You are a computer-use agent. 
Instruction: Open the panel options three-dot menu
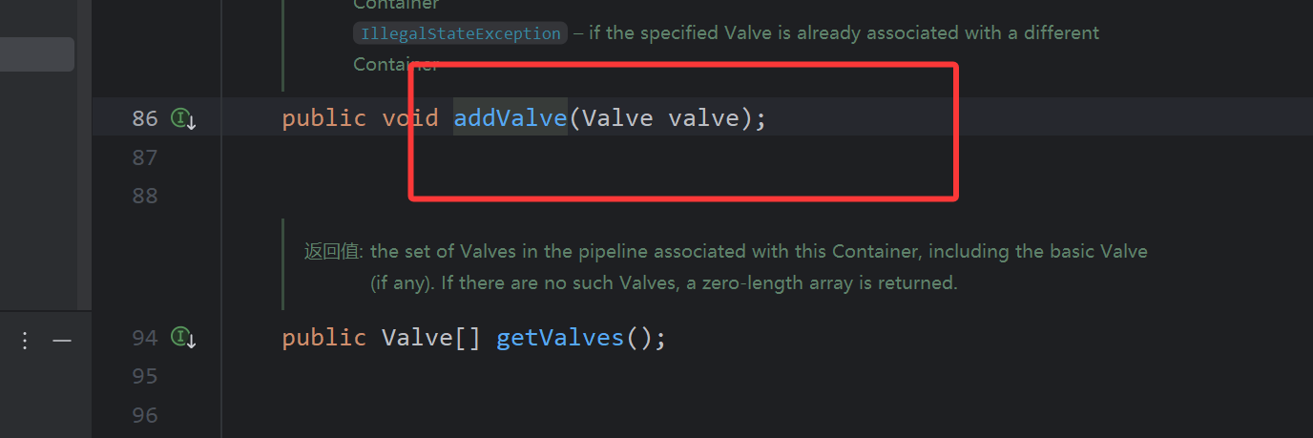coord(26,341)
